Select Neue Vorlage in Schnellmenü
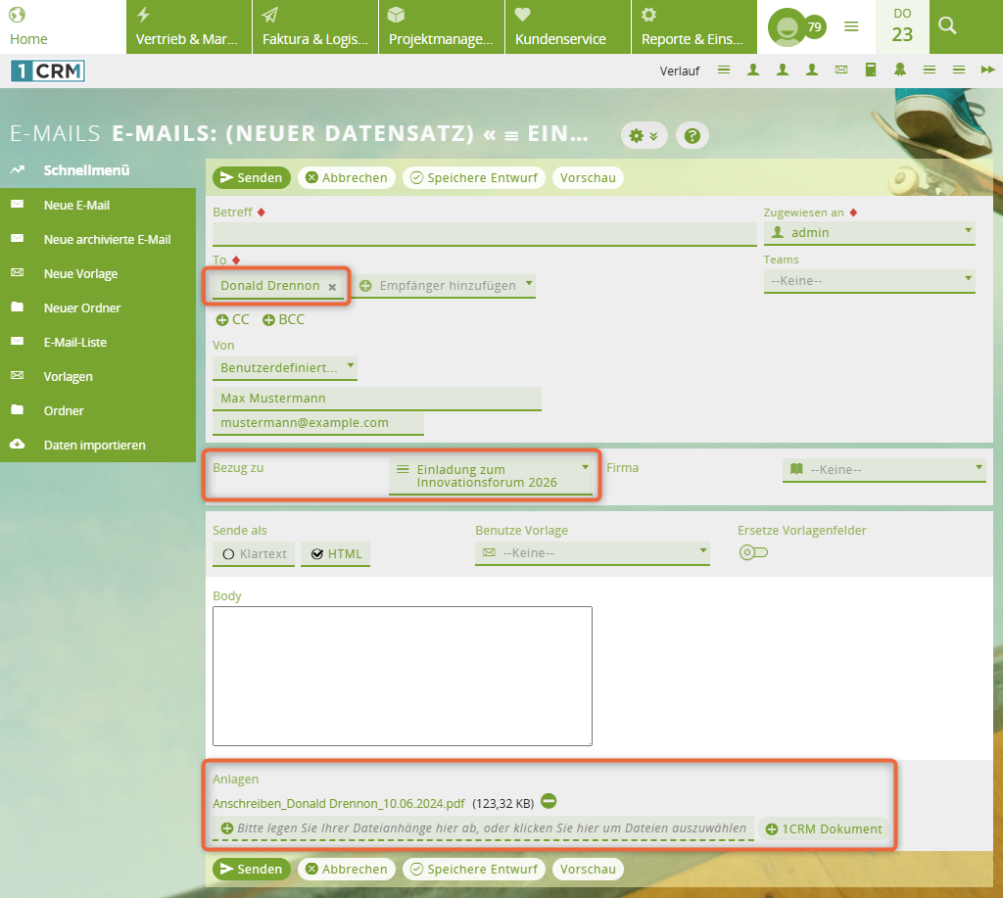The height and width of the screenshot is (898, 1003). point(80,274)
